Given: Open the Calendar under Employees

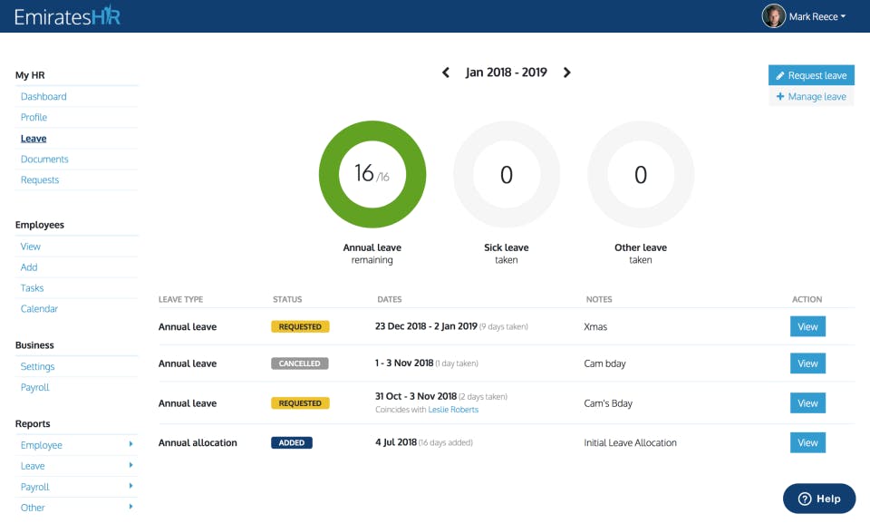Looking at the screenshot, I should point(39,308).
